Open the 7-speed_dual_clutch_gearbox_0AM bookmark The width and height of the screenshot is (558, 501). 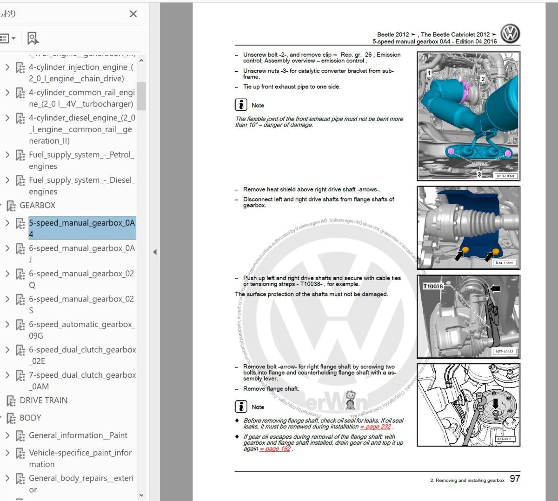(82, 381)
